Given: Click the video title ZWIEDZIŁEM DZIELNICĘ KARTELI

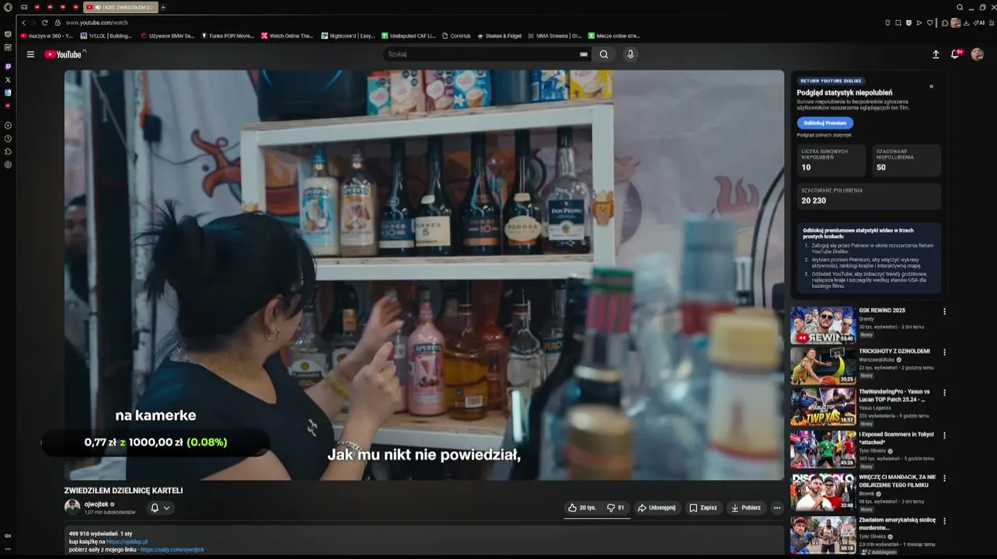Looking at the screenshot, I should pos(124,491).
